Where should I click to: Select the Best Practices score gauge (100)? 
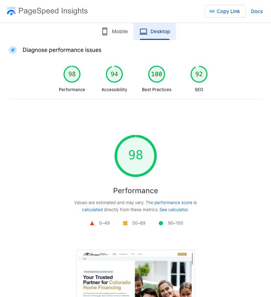[x=157, y=74]
